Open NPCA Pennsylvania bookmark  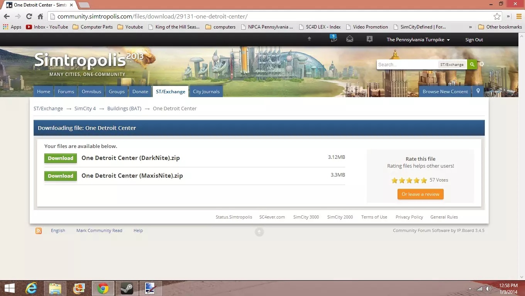(x=267, y=27)
